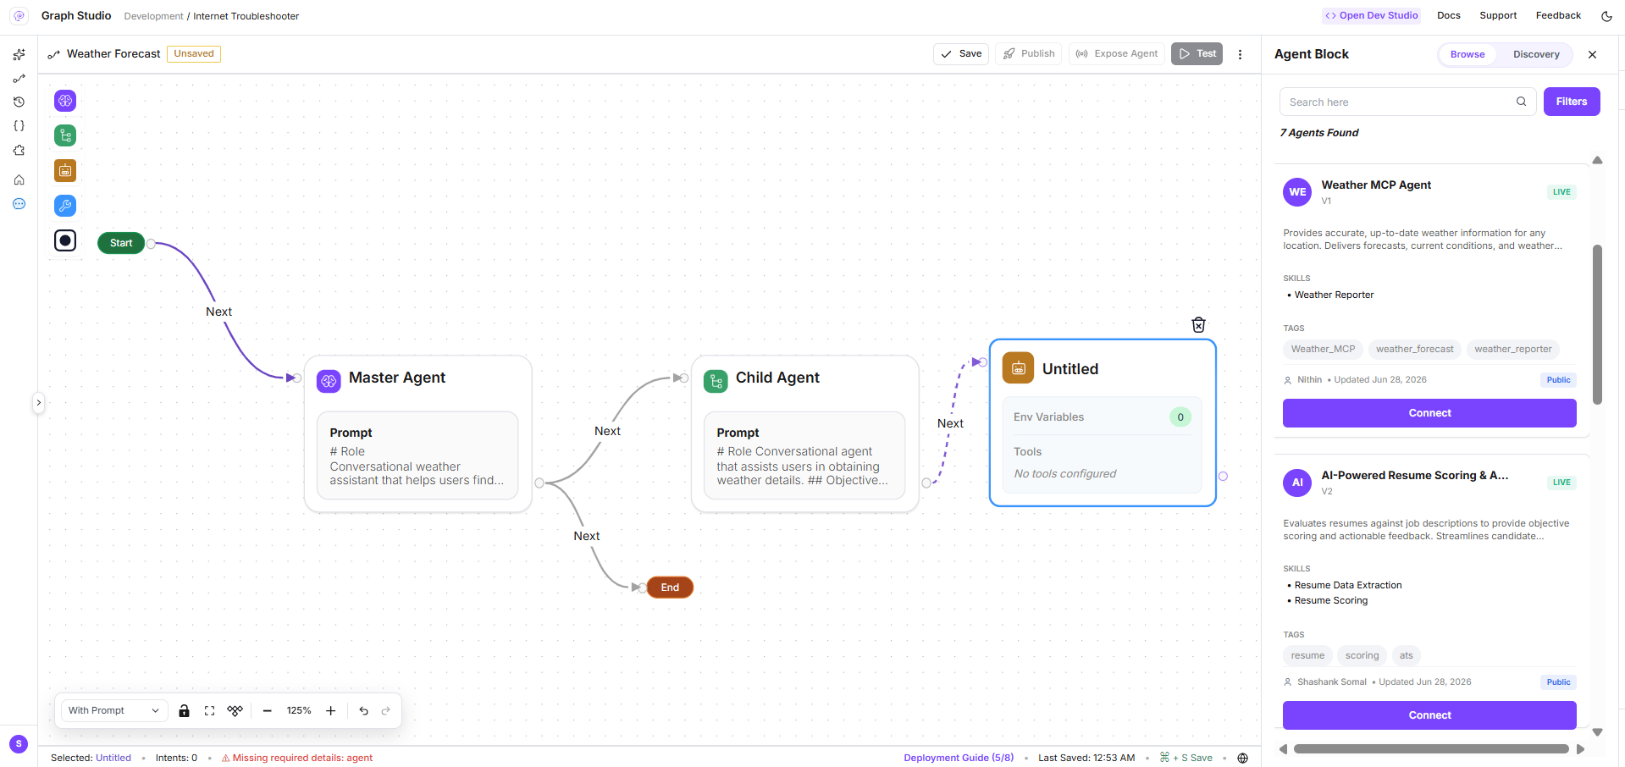This screenshot has width=1625, height=767.
Task: Zoom in with the plus icon
Action: (x=331, y=710)
